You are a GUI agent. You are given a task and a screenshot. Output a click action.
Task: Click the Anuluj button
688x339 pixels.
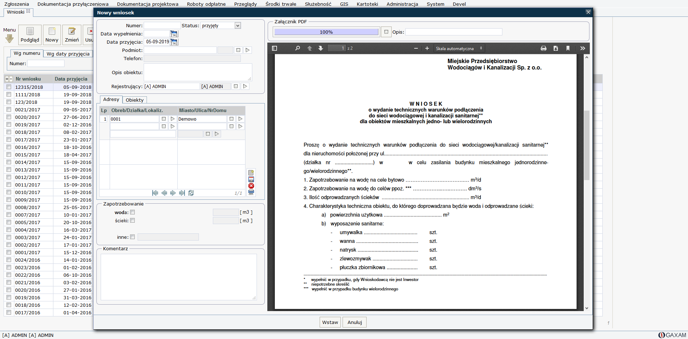[x=354, y=322]
